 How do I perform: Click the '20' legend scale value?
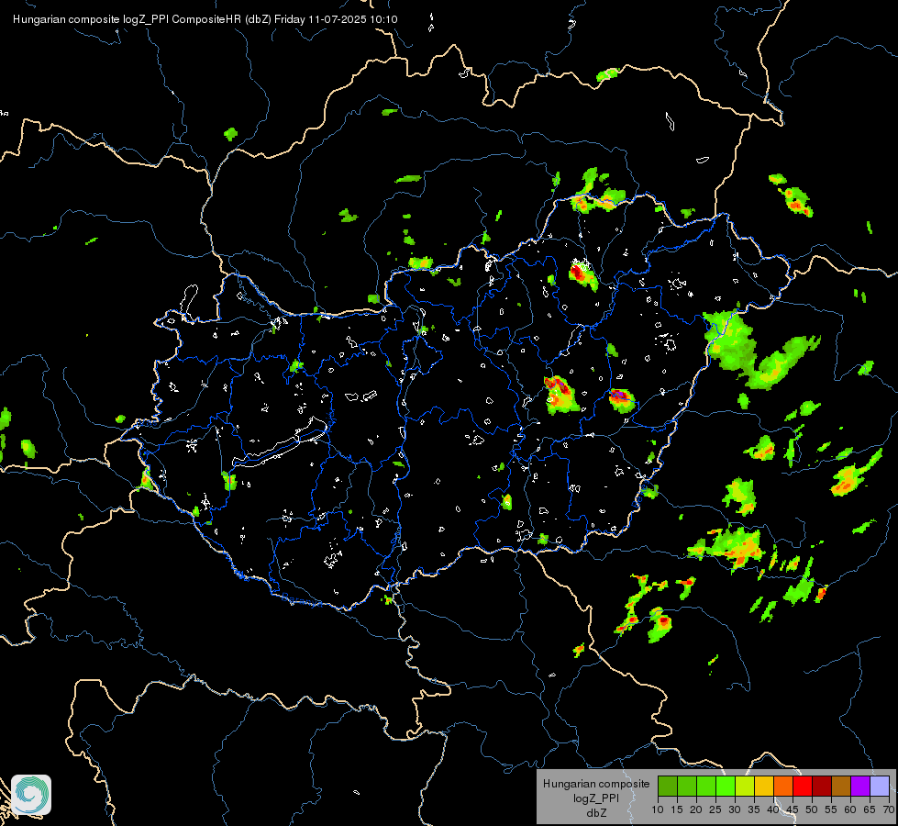pyautogui.click(x=696, y=810)
